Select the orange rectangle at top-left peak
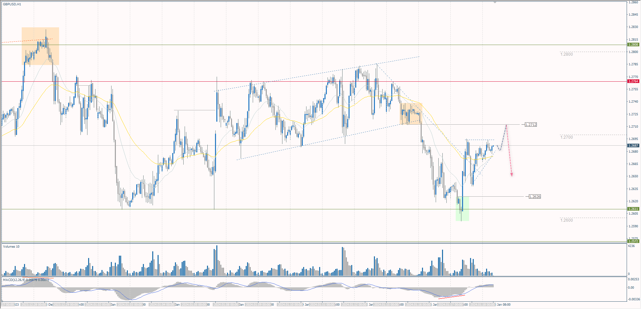The image size is (641, 309). pos(40,46)
